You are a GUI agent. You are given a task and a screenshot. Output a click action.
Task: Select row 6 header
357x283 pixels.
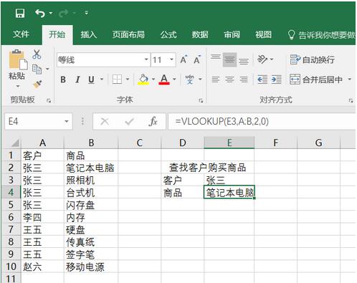11,217
